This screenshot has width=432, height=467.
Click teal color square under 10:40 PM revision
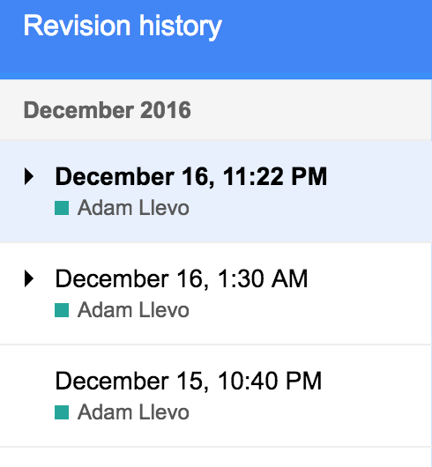62,412
